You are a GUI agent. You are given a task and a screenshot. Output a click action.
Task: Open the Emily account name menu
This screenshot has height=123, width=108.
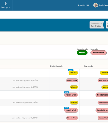click(103, 5)
